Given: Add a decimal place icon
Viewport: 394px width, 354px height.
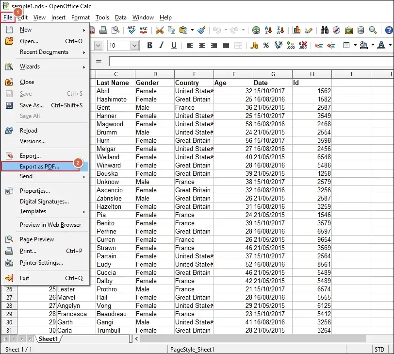Looking at the screenshot, I should 291,45.
